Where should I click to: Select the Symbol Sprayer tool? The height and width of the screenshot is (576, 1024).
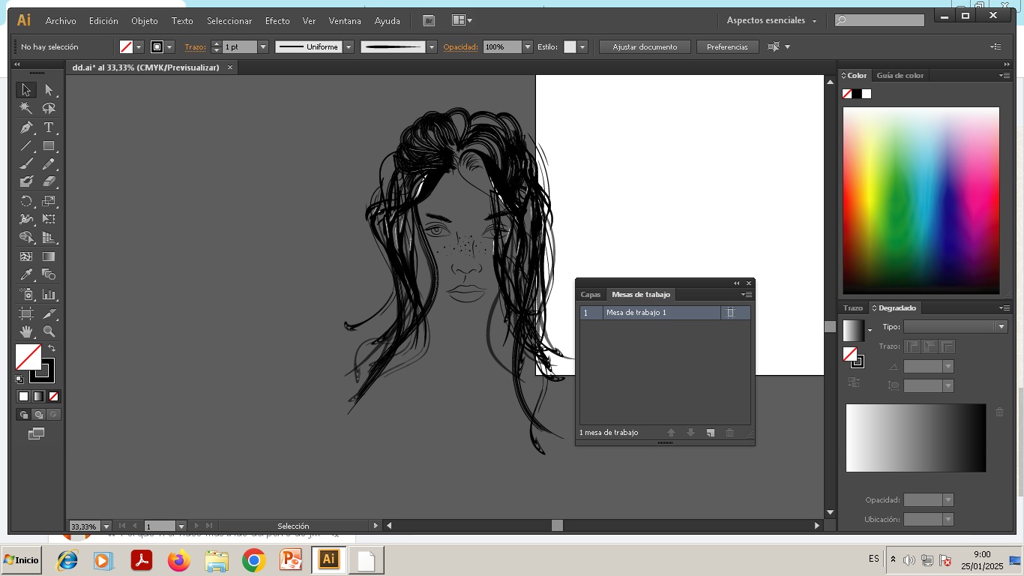coord(26,294)
